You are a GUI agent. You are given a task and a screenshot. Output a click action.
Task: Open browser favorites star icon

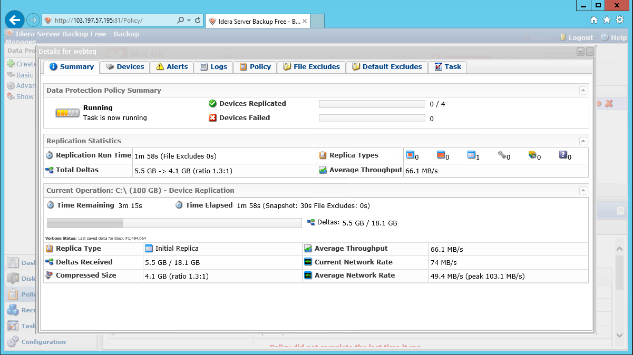[607, 20]
